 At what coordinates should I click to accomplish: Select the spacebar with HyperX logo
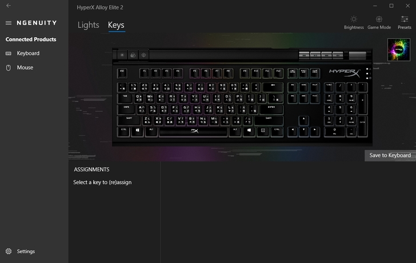[193, 132]
